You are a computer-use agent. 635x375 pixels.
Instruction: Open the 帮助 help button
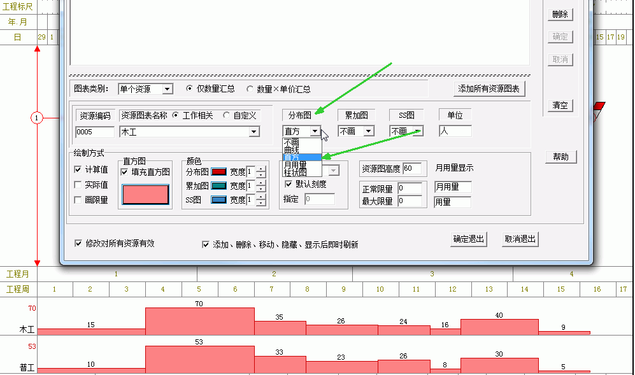click(560, 157)
